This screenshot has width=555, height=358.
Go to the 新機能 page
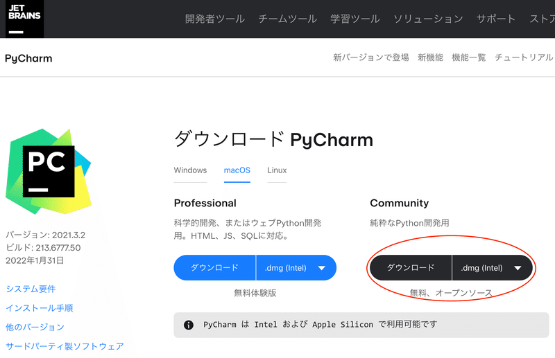430,57
